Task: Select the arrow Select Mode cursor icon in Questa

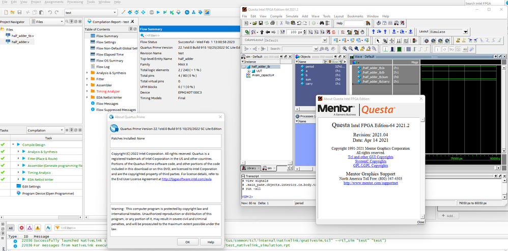Action: (378, 41)
